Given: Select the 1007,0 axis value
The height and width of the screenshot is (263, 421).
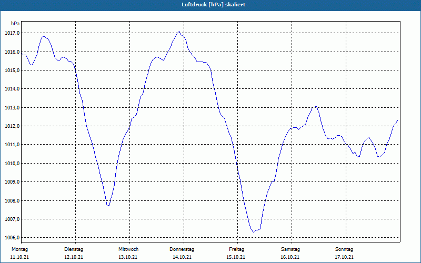Looking at the screenshot, I should [12, 219].
